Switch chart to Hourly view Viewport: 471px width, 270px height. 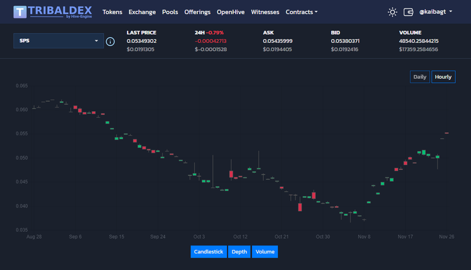click(x=443, y=77)
